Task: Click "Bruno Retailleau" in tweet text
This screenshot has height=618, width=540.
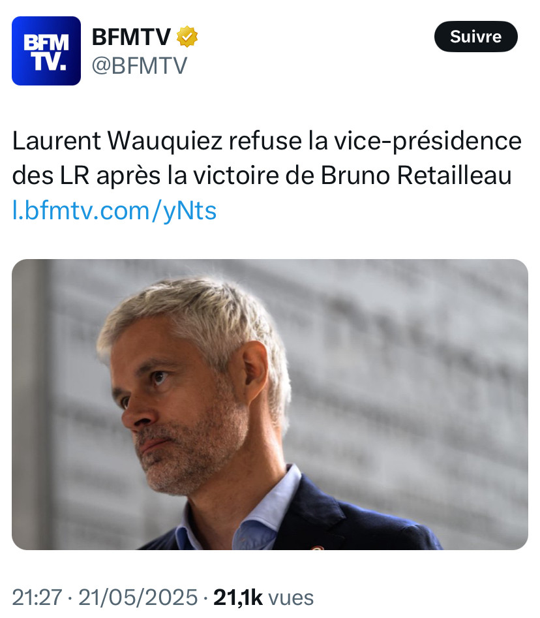Action: pyautogui.click(x=416, y=176)
